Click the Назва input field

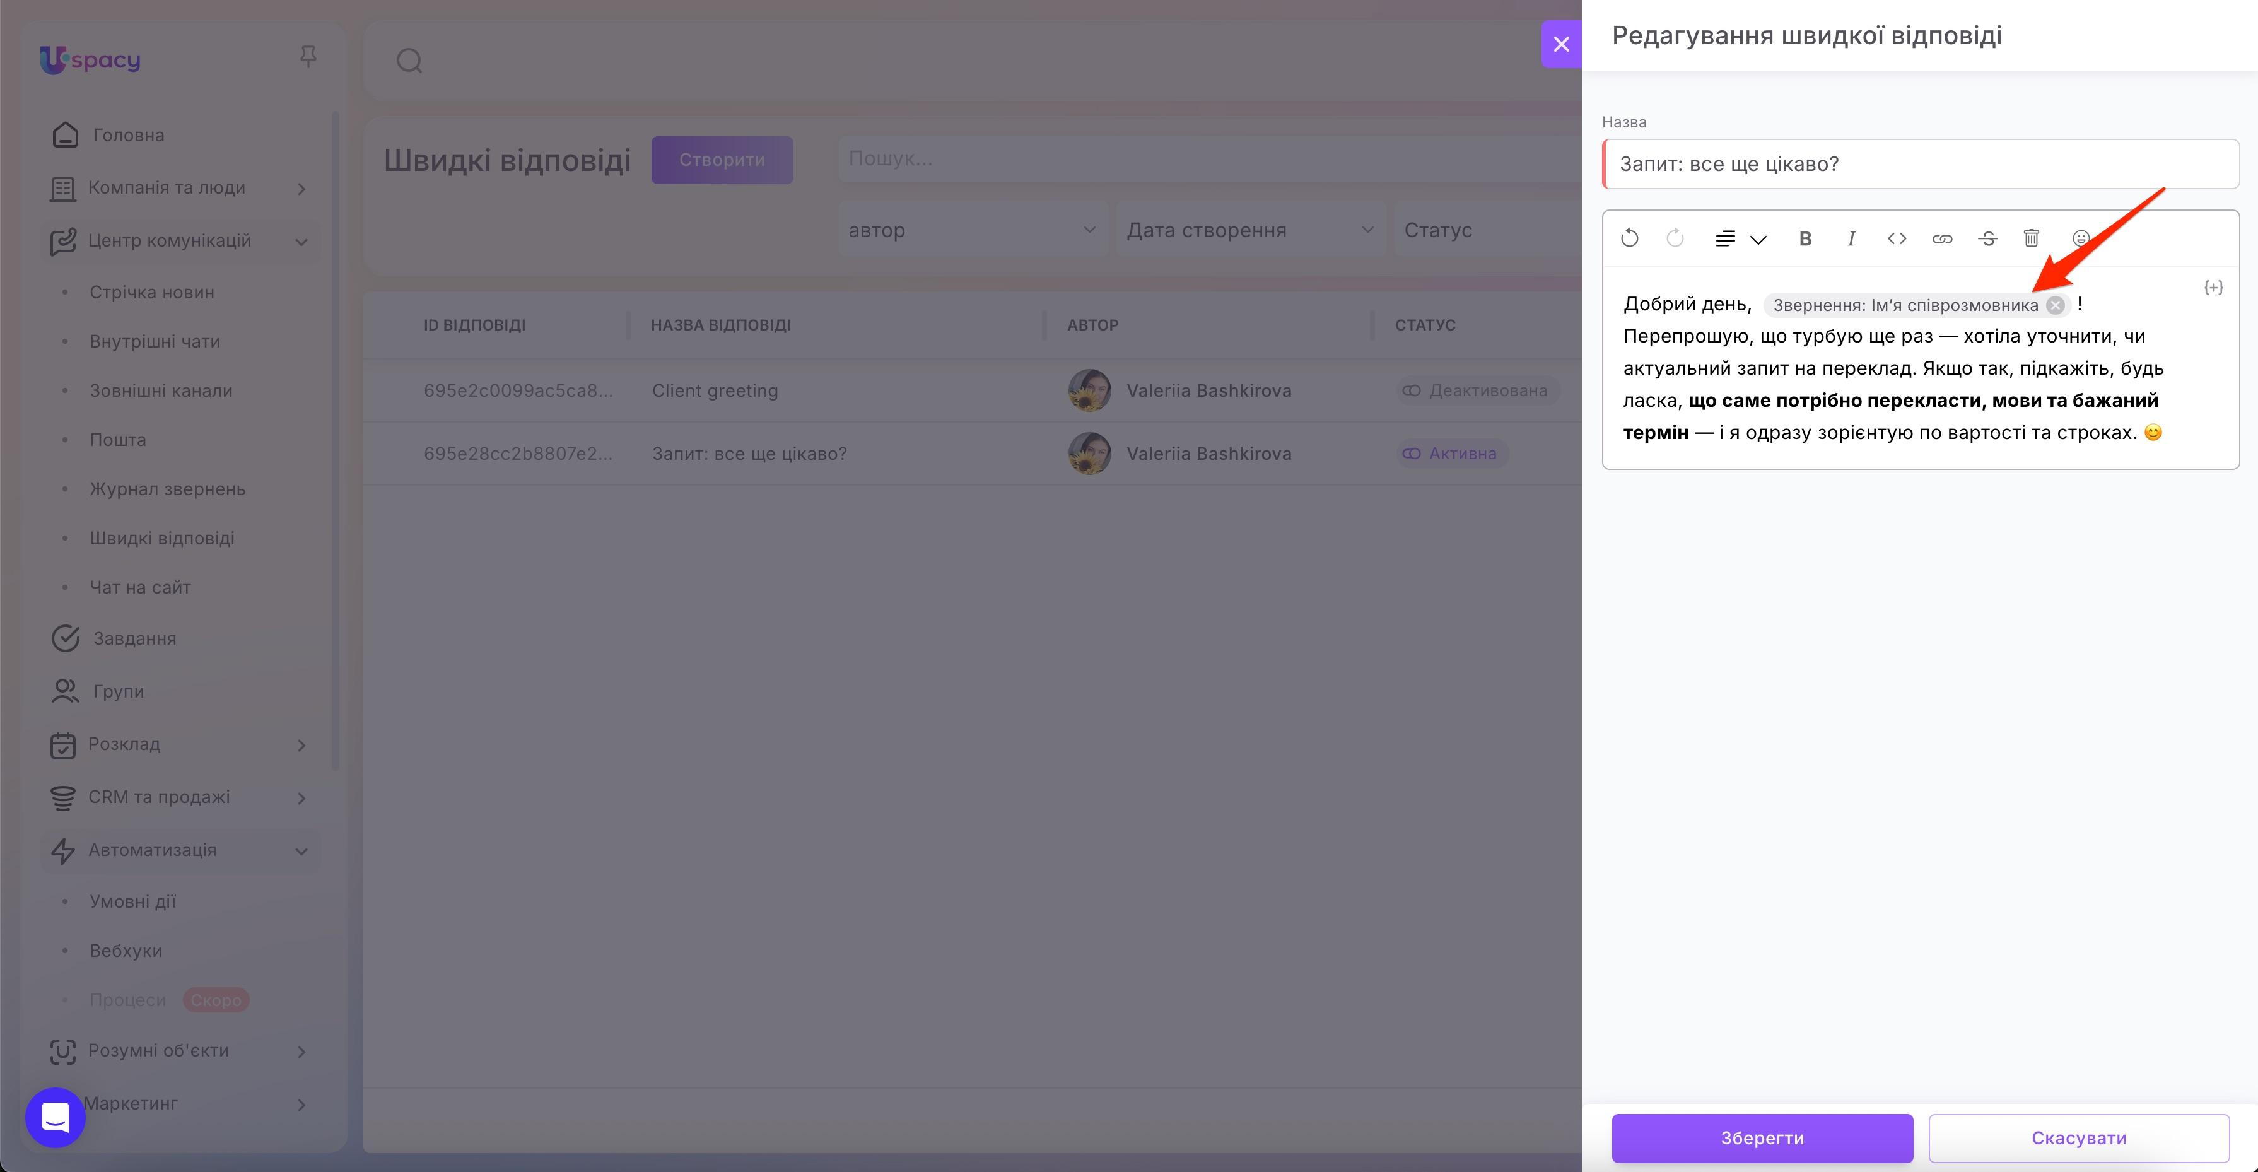tap(1920, 164)
